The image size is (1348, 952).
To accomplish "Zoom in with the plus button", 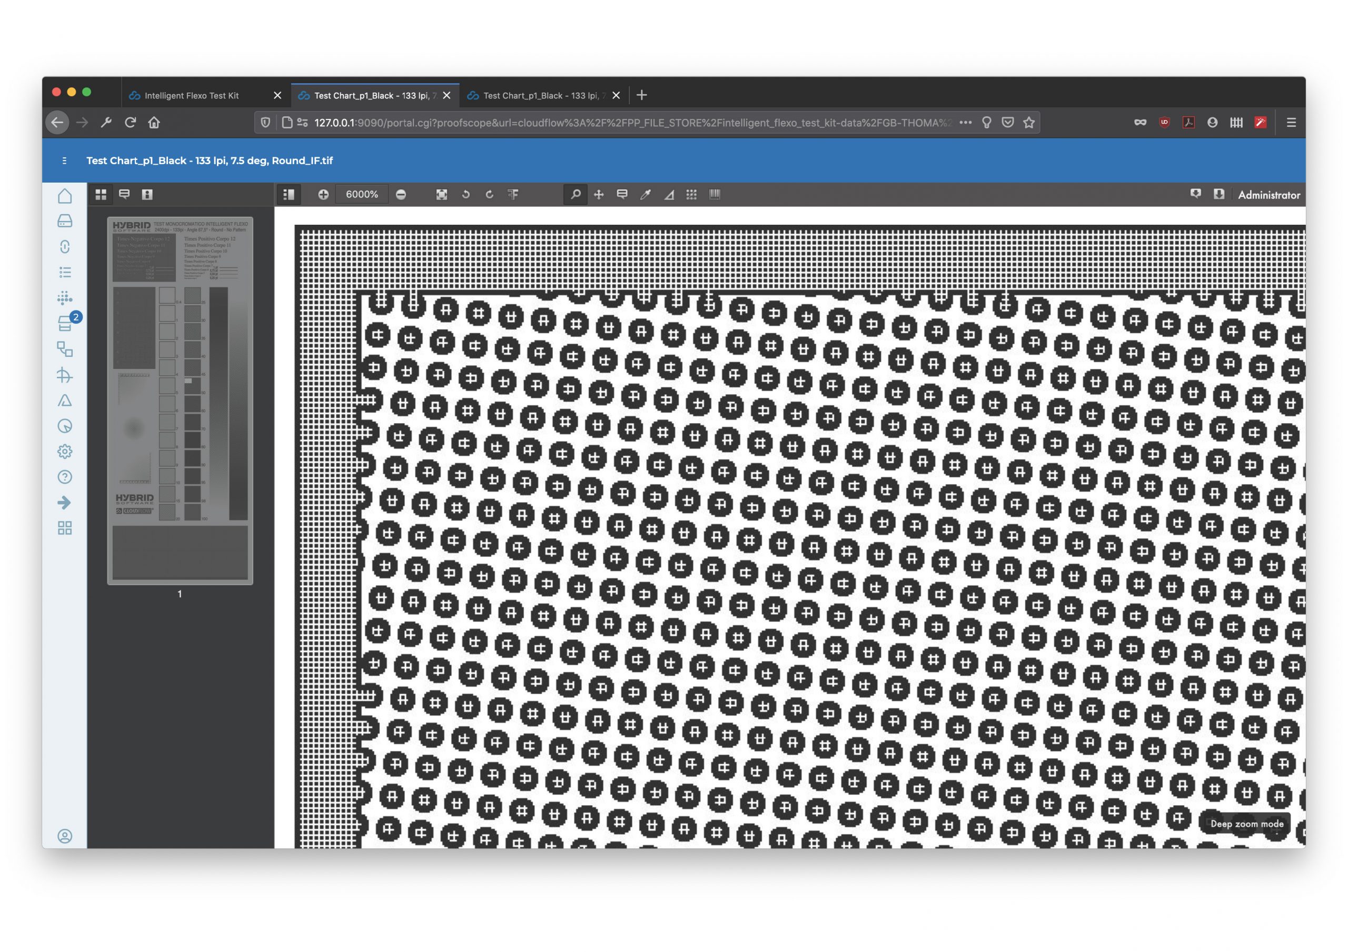I will tap(323, 194).
